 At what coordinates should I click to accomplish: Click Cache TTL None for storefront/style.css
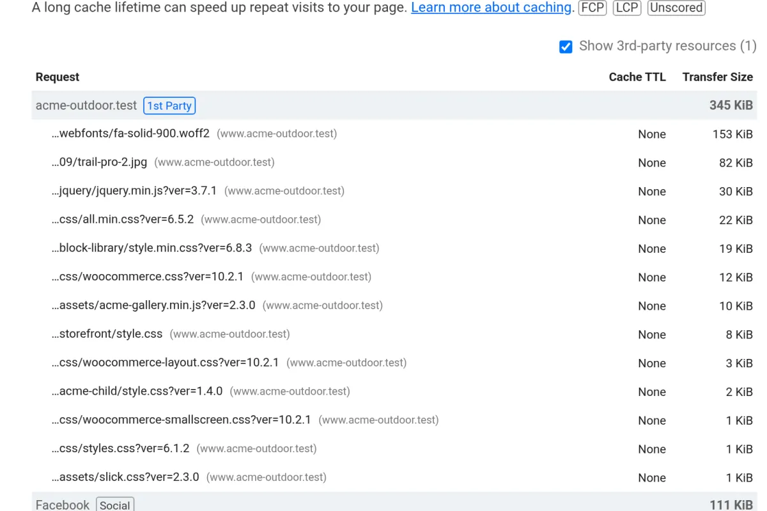tap(652, 335)
